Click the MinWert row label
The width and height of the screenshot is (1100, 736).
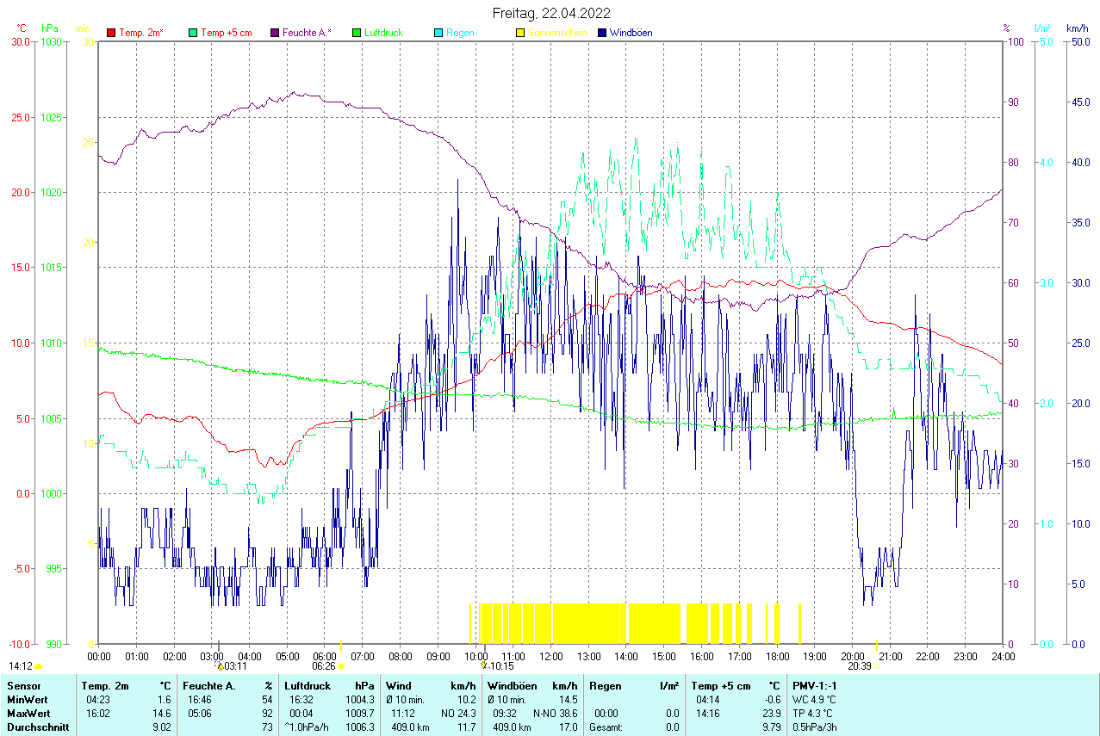point(27,700)
